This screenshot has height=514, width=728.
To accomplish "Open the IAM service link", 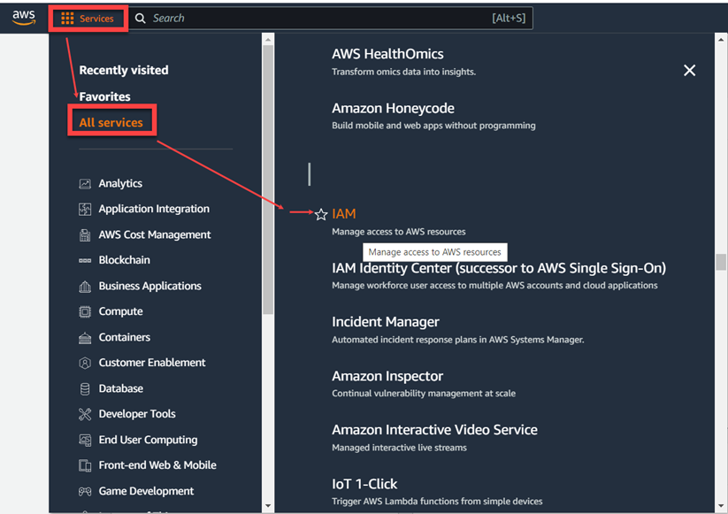I will [344, 214].
